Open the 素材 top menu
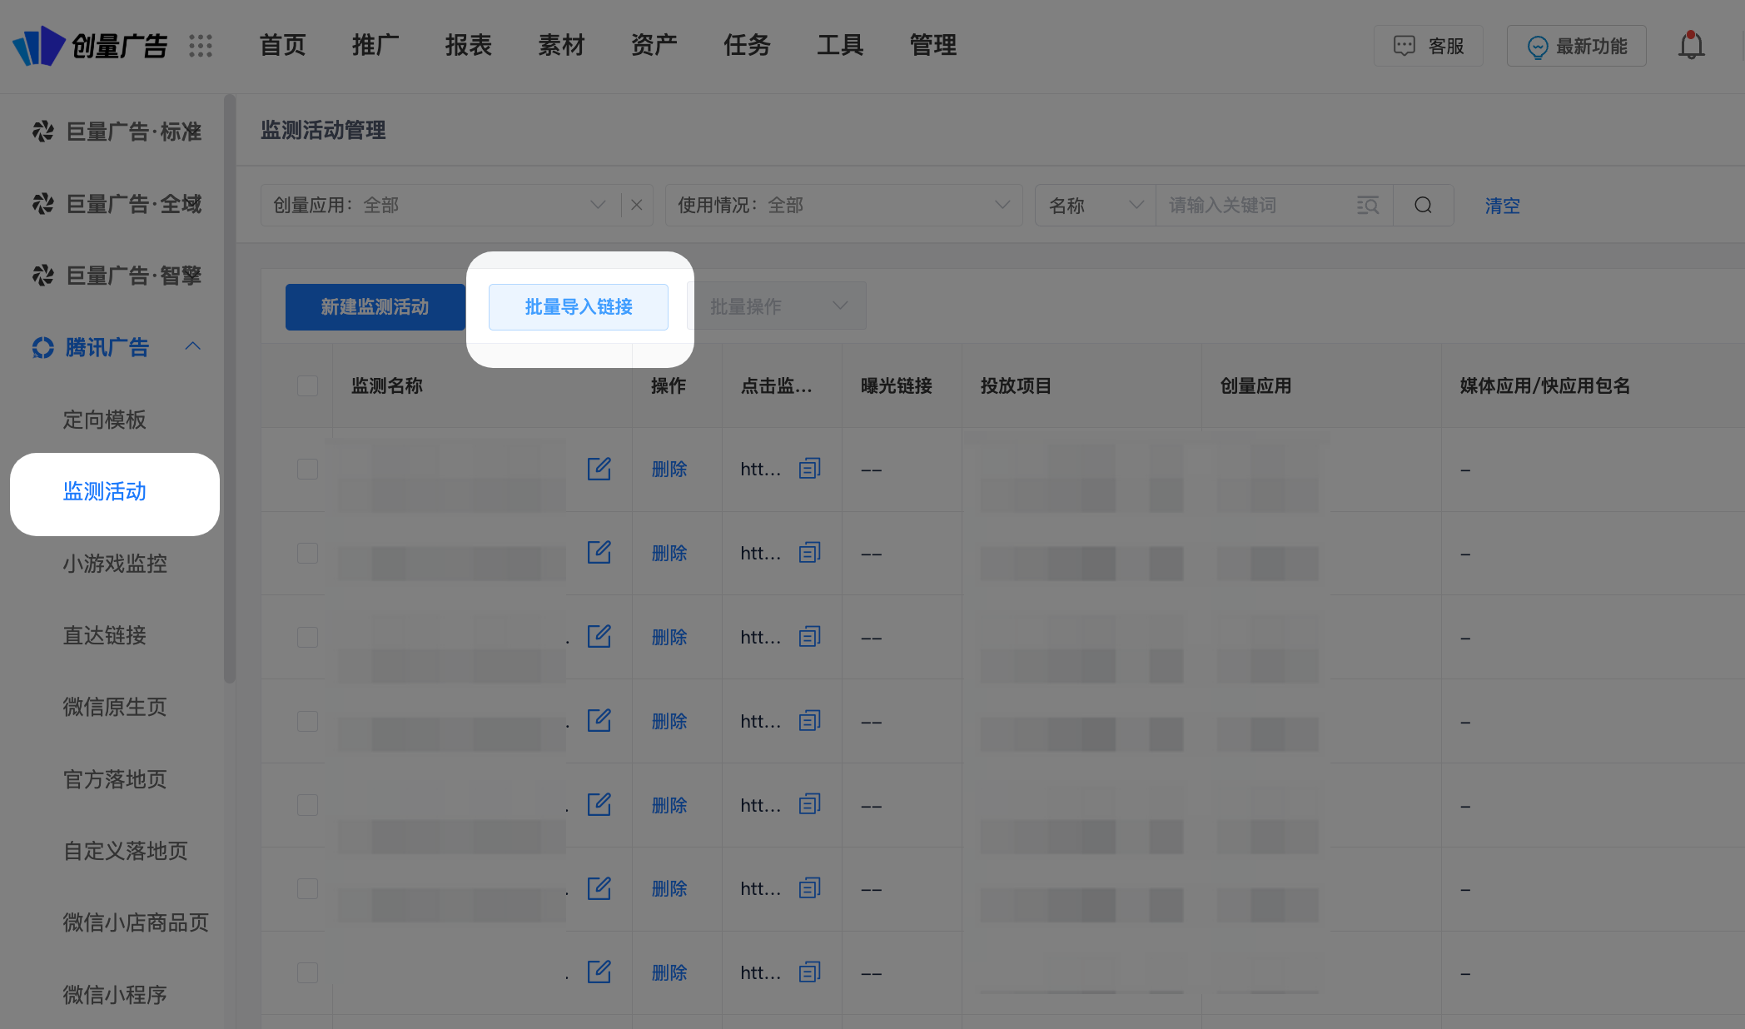This screenshot has height=1029, width=1745. tap(562, 46)
